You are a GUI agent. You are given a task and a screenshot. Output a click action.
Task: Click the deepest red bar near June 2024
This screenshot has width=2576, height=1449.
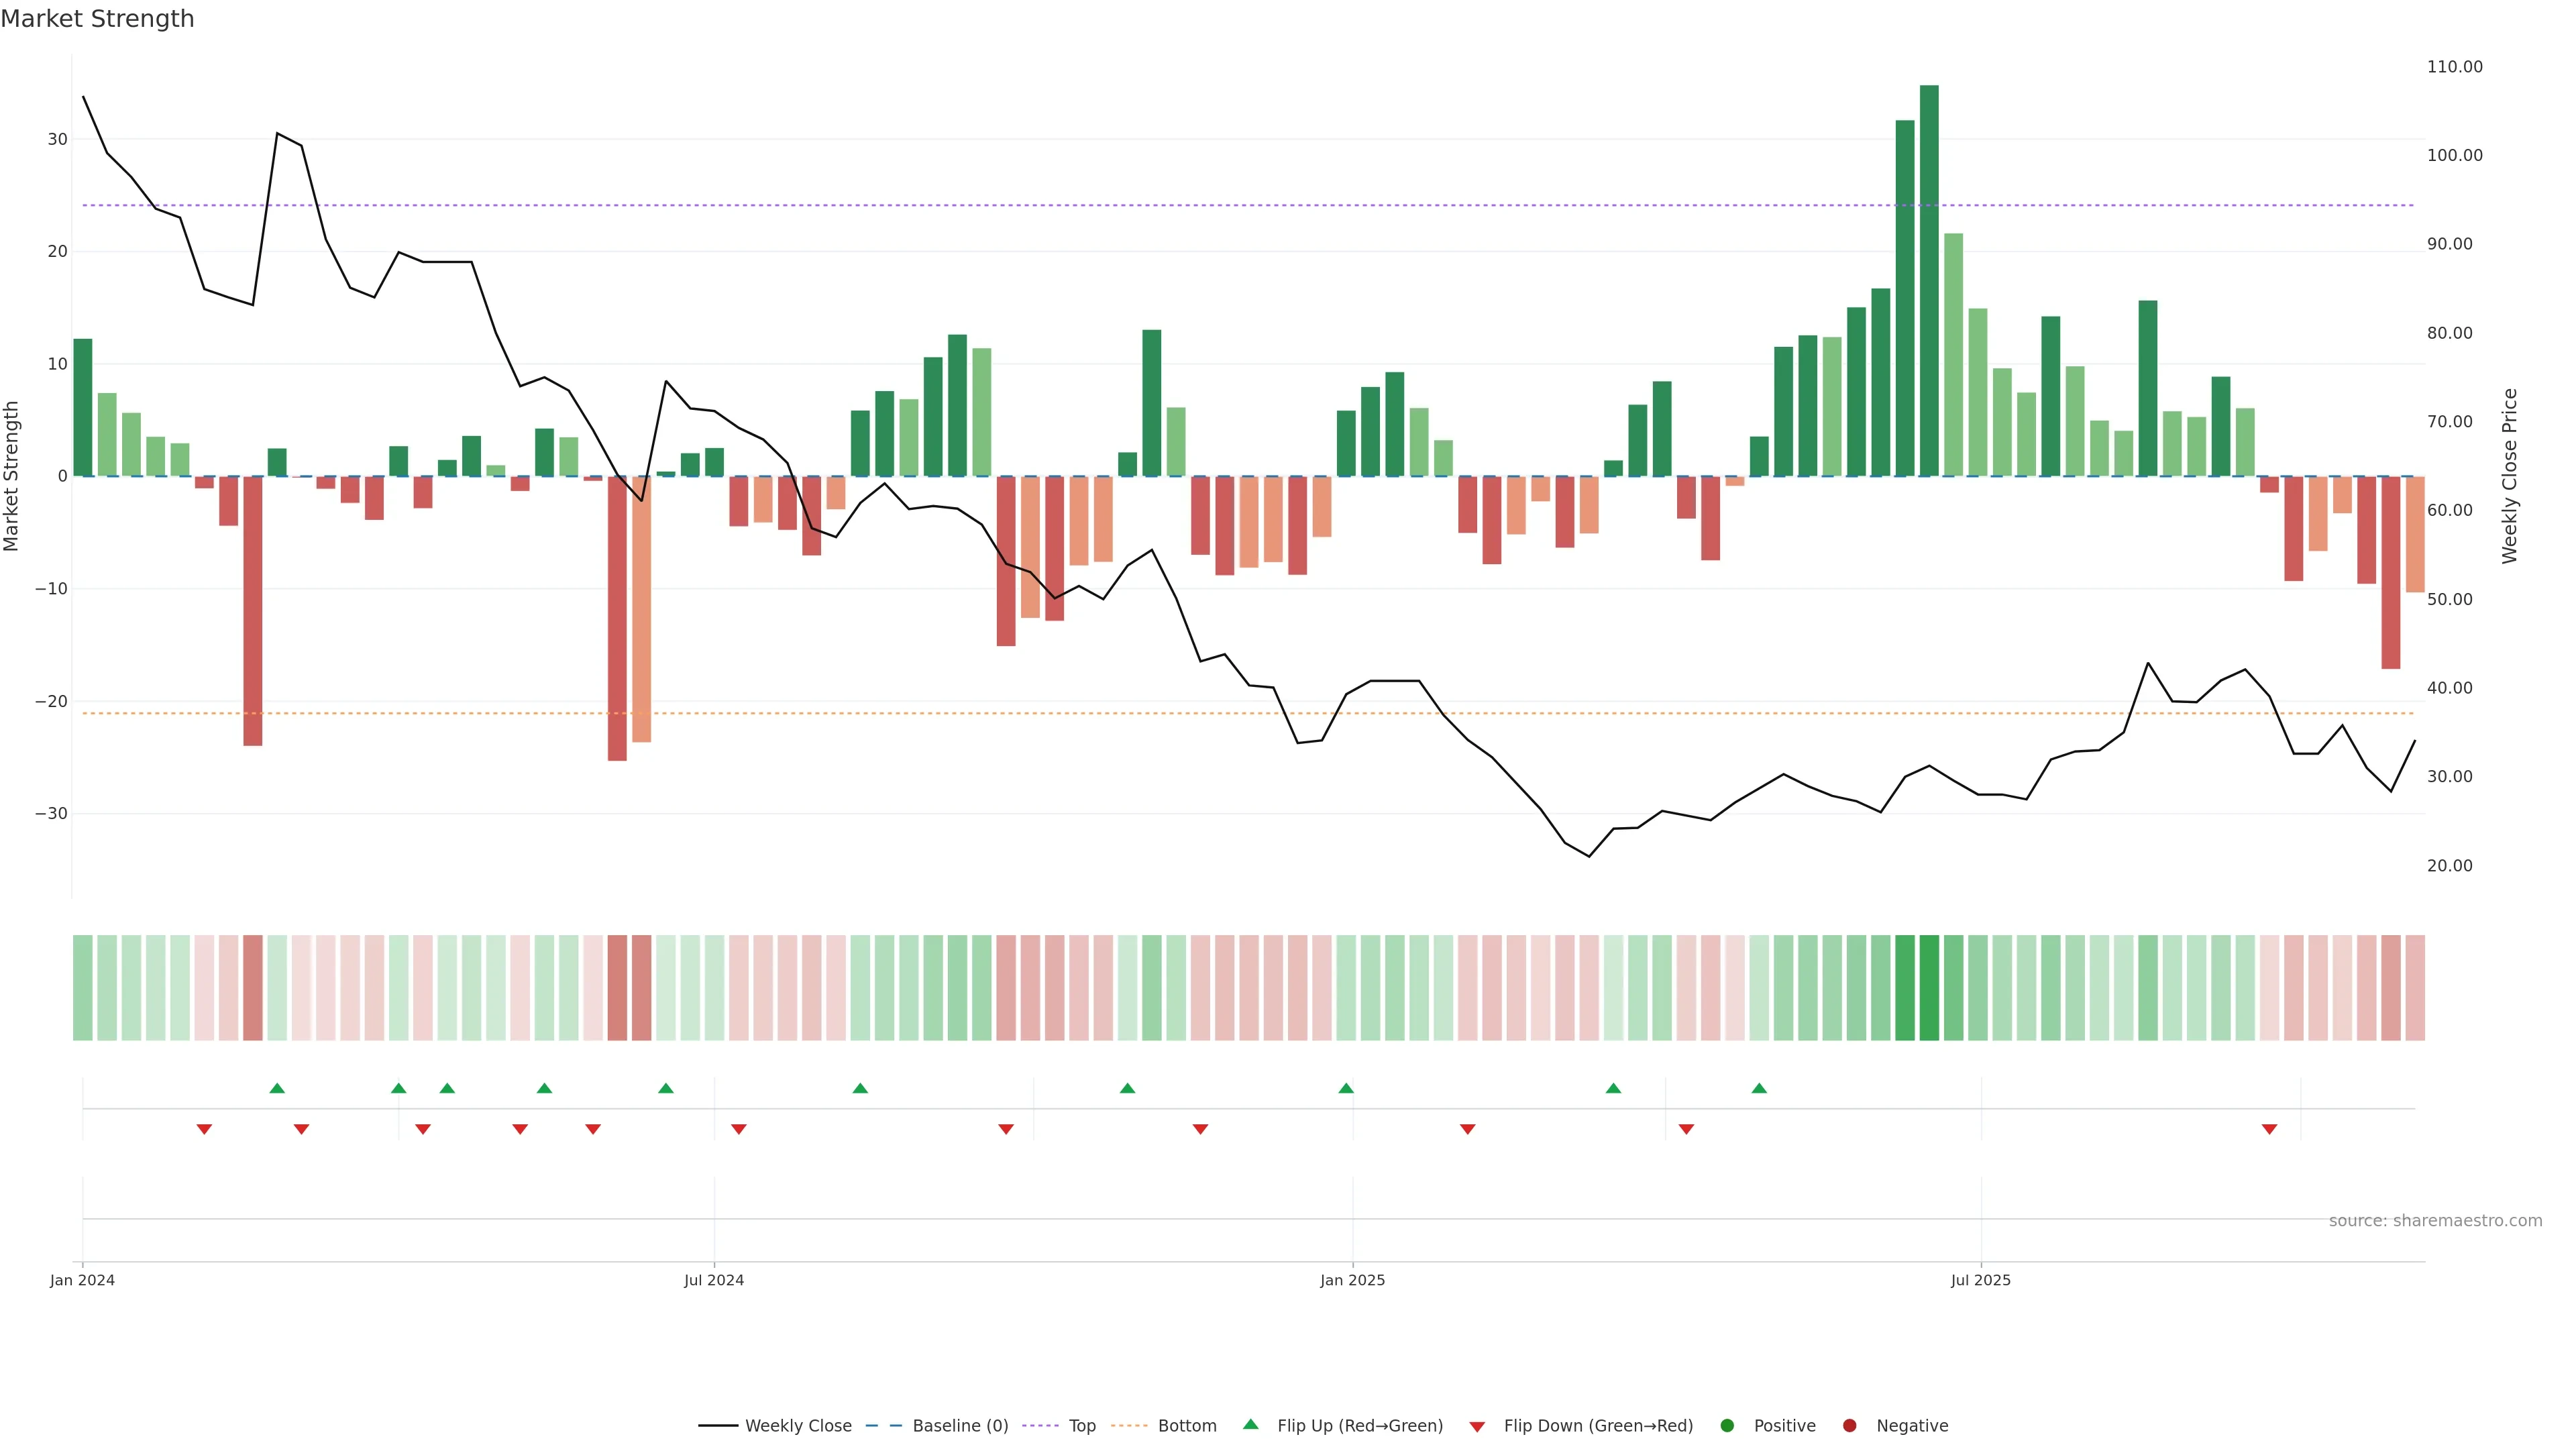click(x=617, y=618)
